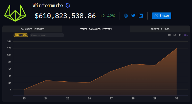Set chart range to ALL
192x104 pixels.
[186, 35]
